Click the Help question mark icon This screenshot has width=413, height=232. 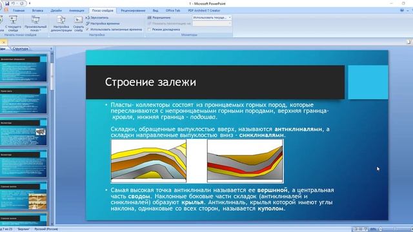[x=401, y=10]
